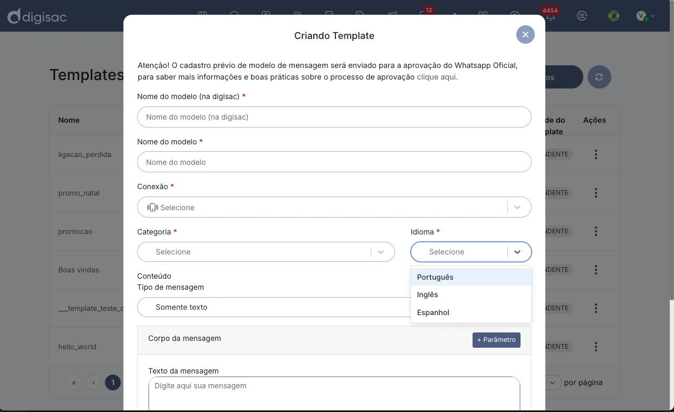Change language via Brazil flag icon
The height and width of the screenshot is (412, 674).
coord(613,16)
